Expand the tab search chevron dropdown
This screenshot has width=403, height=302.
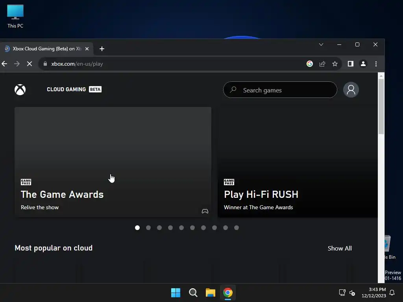pyautogui.click(x=321, y=44)
